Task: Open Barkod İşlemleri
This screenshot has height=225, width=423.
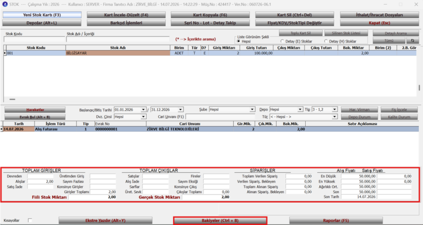Action: click(126, 23)
